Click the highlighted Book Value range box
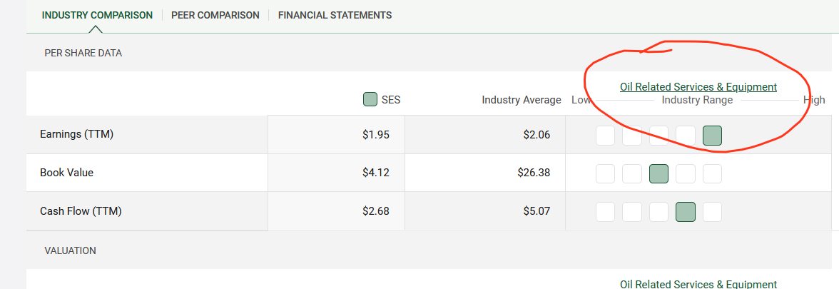Viewport: 839px width, 289px height. coord(659,173)
